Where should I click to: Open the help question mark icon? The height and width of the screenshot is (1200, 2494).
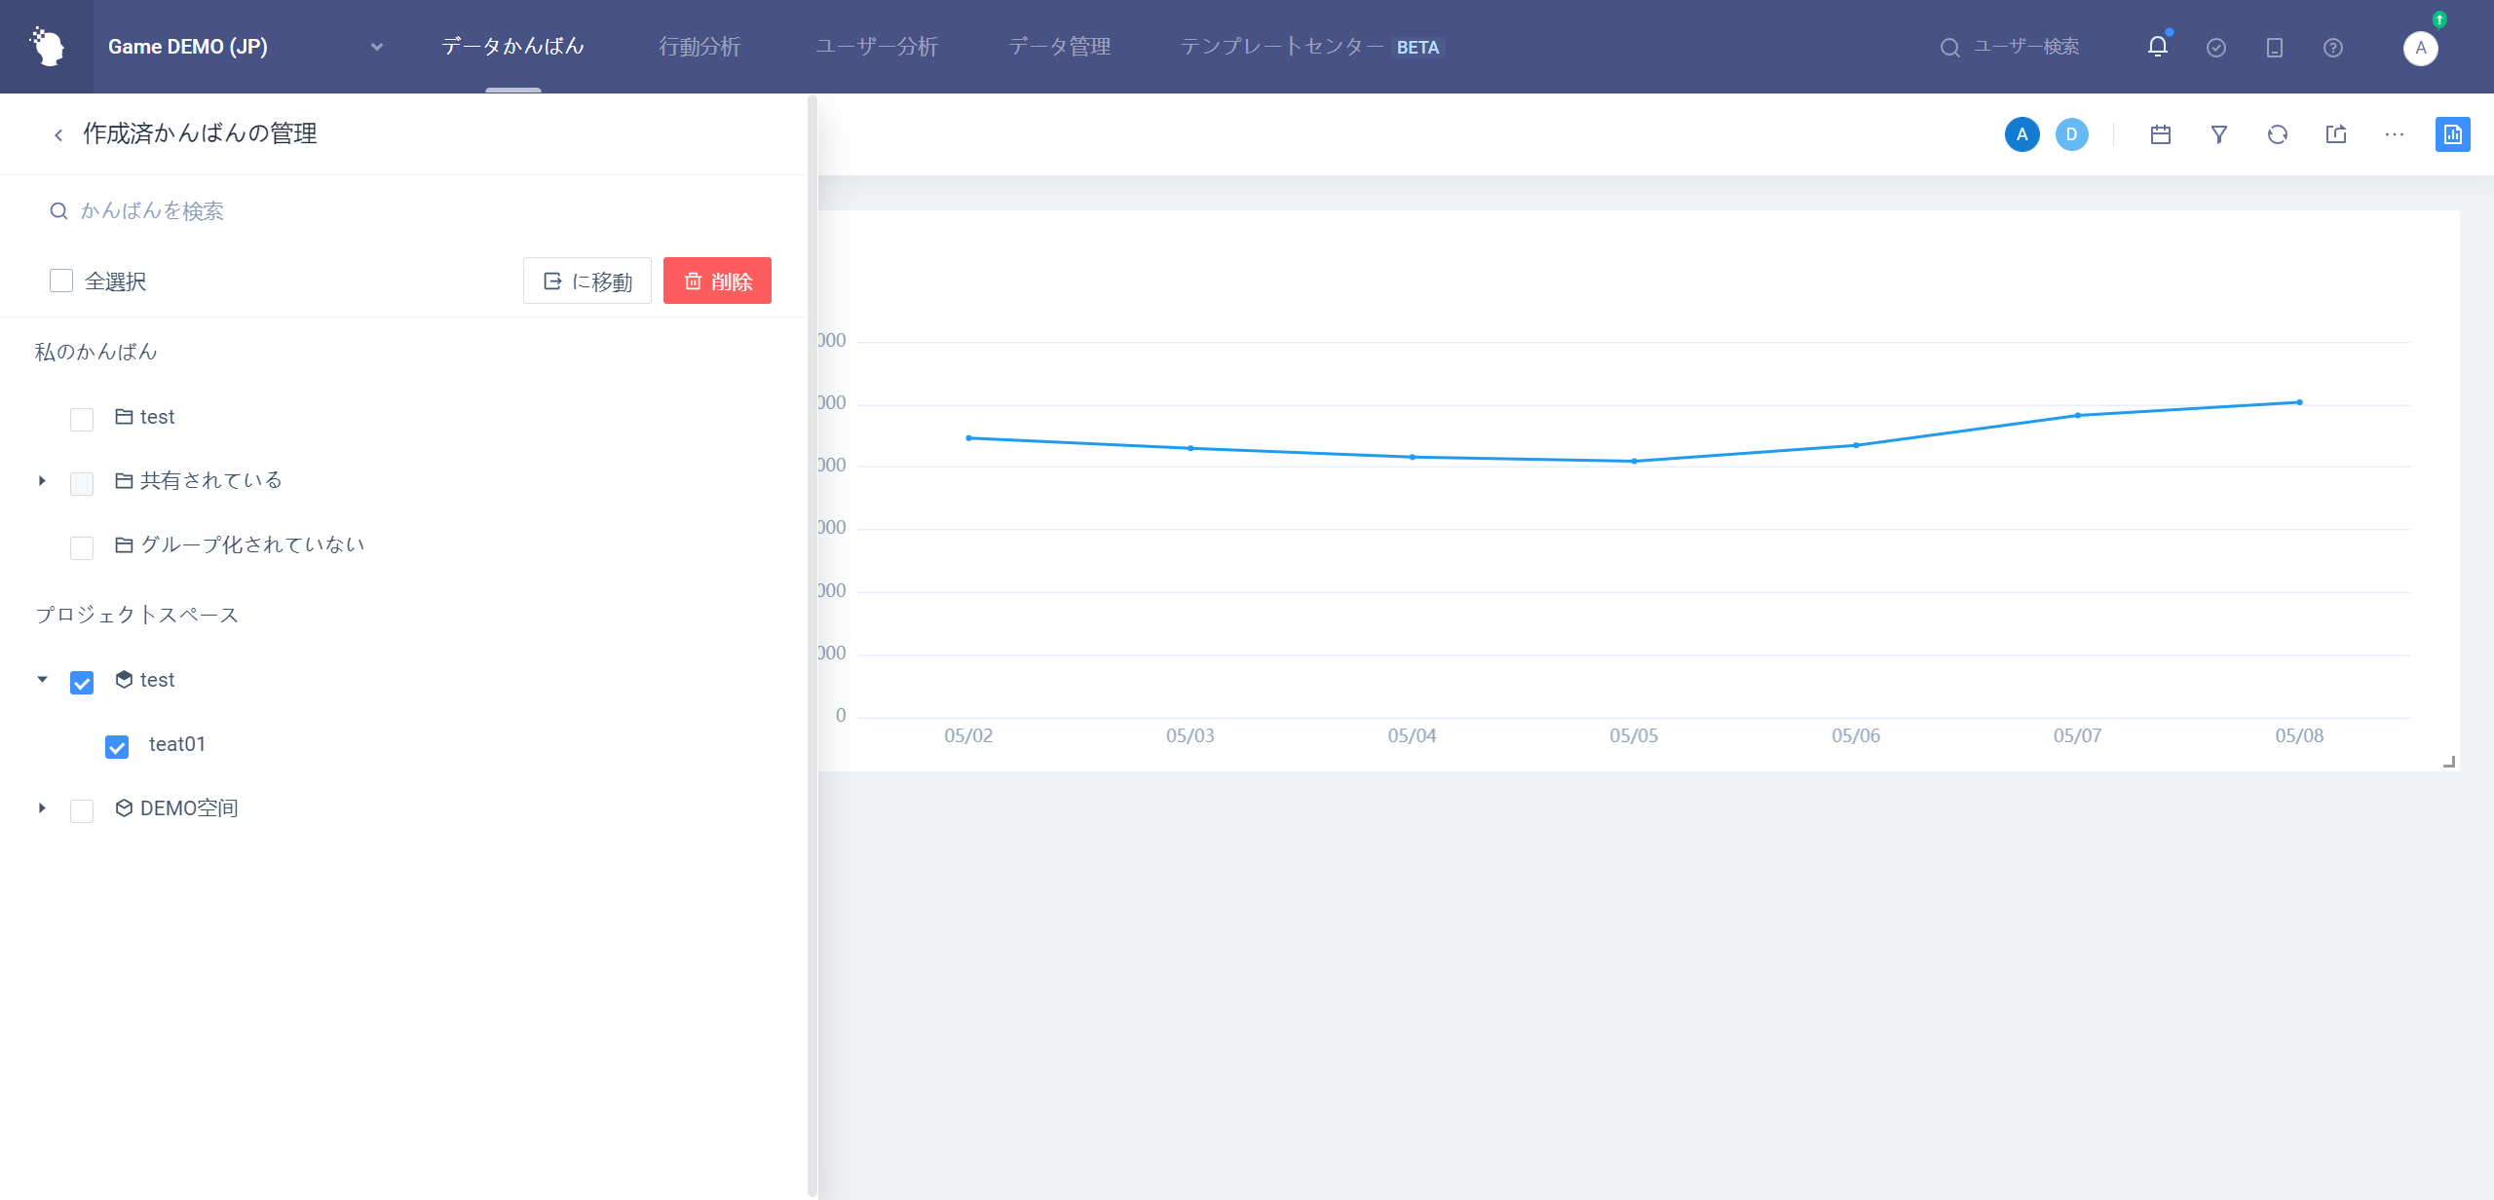click(x=2333, y=48)
